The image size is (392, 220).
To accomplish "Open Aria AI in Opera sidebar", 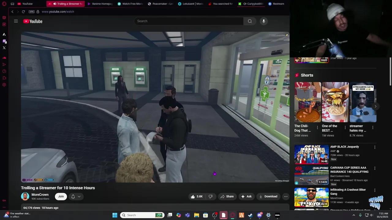I will click(4, 34).
